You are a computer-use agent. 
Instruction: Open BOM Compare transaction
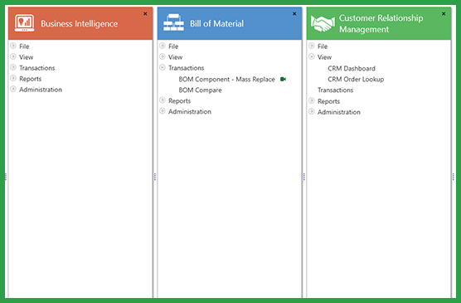[200, 90]
